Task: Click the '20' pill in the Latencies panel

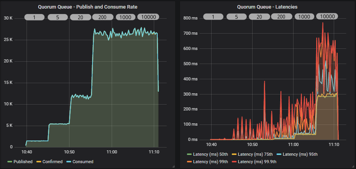Action: (x=260, y=17)
